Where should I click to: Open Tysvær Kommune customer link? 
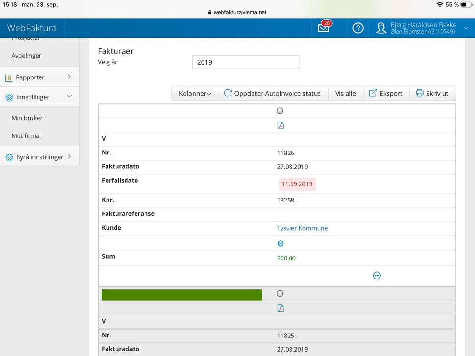(302, 228)
